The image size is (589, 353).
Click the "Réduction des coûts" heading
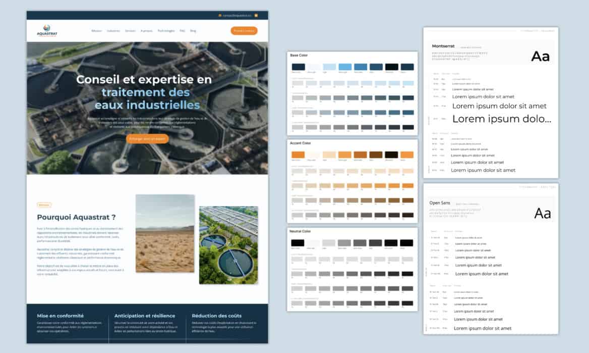(x=217, y=316)
